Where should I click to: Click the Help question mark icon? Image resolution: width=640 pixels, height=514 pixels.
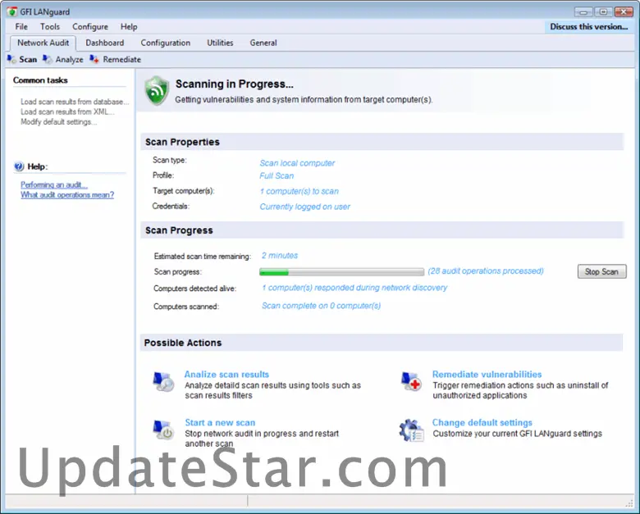coord(19,166)
